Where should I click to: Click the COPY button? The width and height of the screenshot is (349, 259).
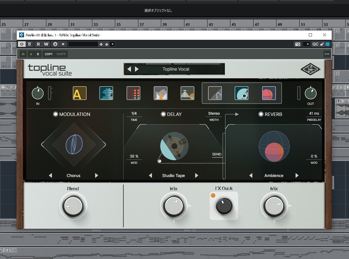pyautogui.click(x=49, y=54)
